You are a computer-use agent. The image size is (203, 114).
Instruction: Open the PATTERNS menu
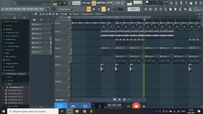(17, 9)
